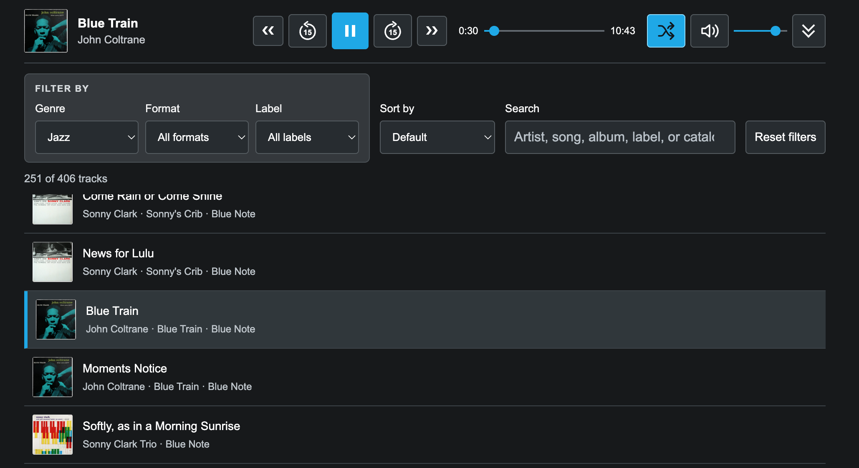This screenshot has height=468, width=859.
Task: Select the News for Lulu track
Action: (x=425, y=262)
